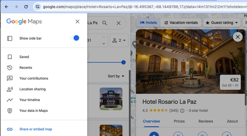This screenshot has height=136, width=247.
Task: Select the Hotels filter chip
Action: 148,23
